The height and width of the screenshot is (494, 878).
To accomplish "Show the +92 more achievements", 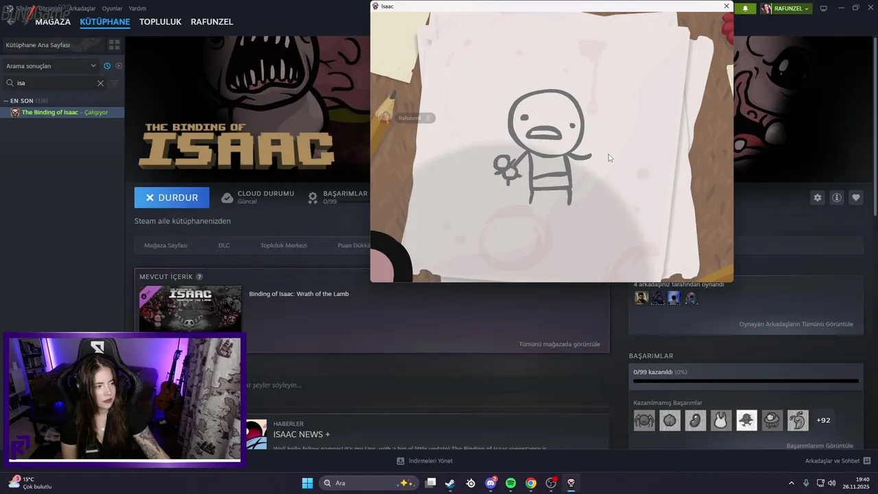I will (823, 420).
